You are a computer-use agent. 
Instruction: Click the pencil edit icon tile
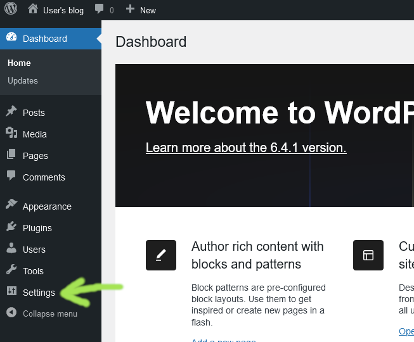coord(161,255)
